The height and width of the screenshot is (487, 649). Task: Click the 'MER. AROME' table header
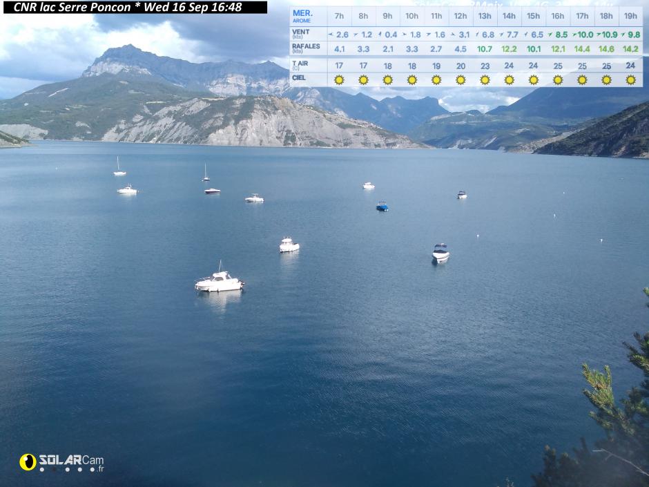(x=302, y=16)
